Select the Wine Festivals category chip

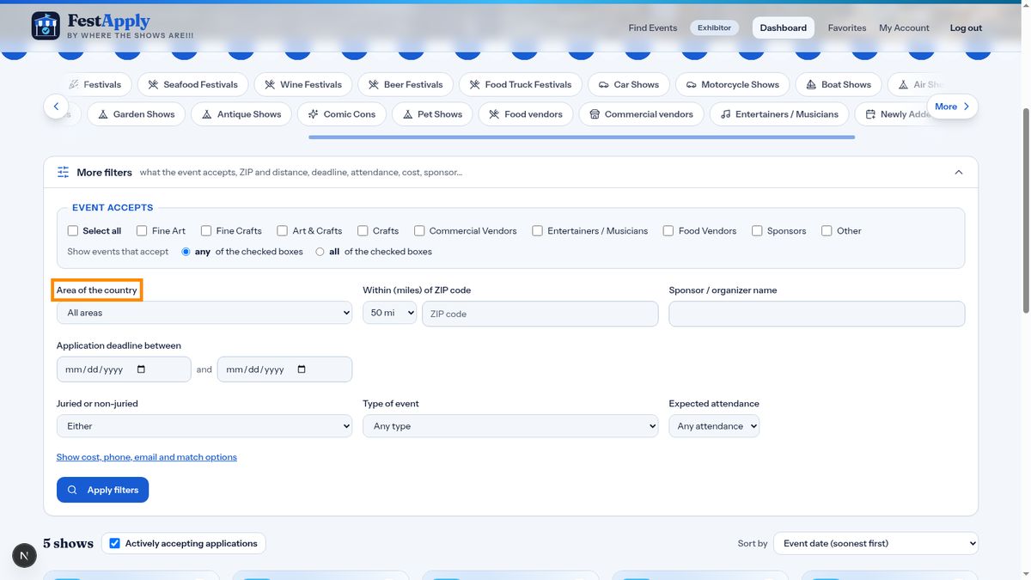[x=302, y=84]
